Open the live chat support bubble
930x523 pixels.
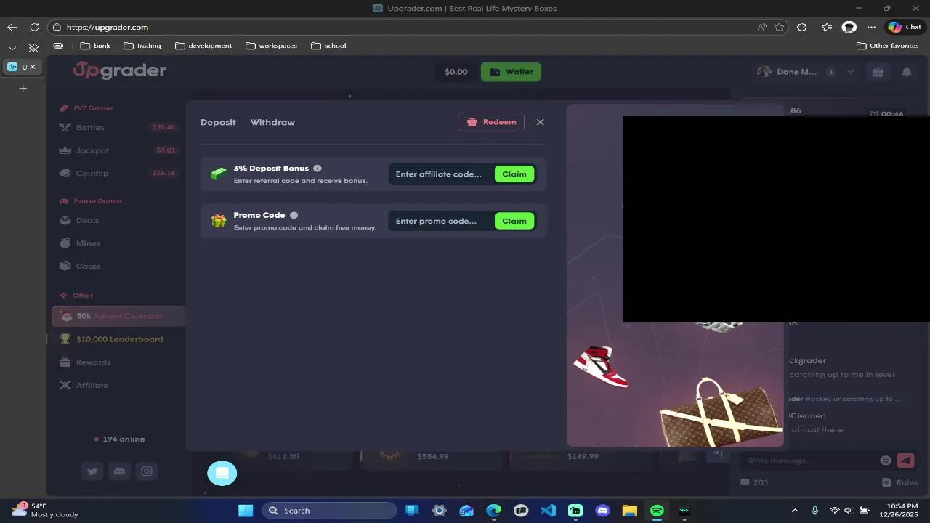[x=222, y=473]
